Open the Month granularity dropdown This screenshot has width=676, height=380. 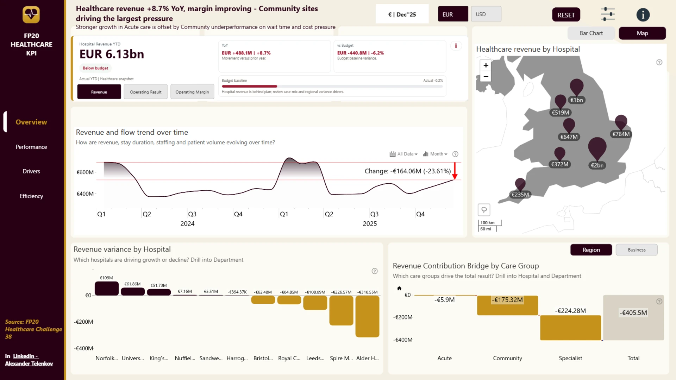click(x=435, y=154)
